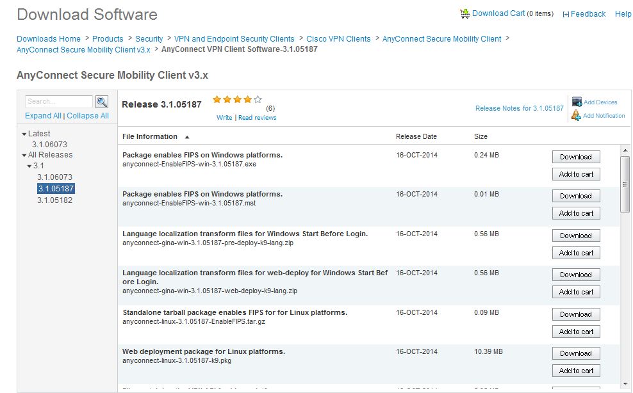Click the first rating star
The width and height of the screenshot is (633, 393).
(217, 99)
